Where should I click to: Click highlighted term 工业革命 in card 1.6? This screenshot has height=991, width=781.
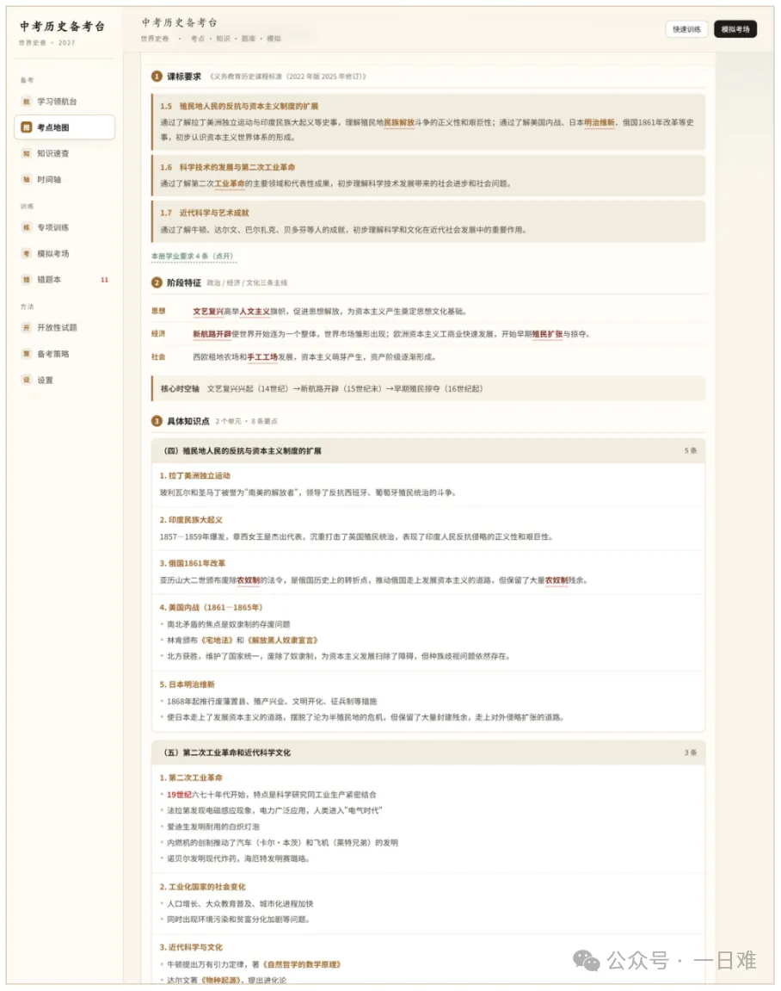click(x=229, y=184)
